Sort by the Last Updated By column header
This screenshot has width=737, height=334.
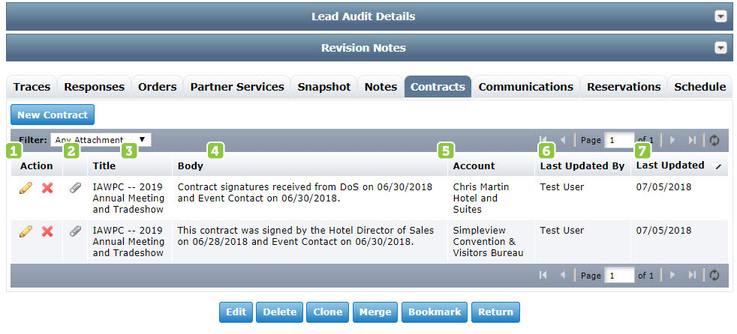pos(582,166)
